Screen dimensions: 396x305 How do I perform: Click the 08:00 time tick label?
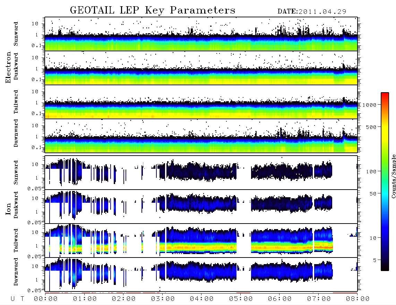(358, 299)
